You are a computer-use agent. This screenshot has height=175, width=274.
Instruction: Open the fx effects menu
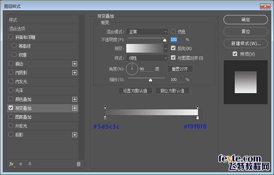point(12,164)
